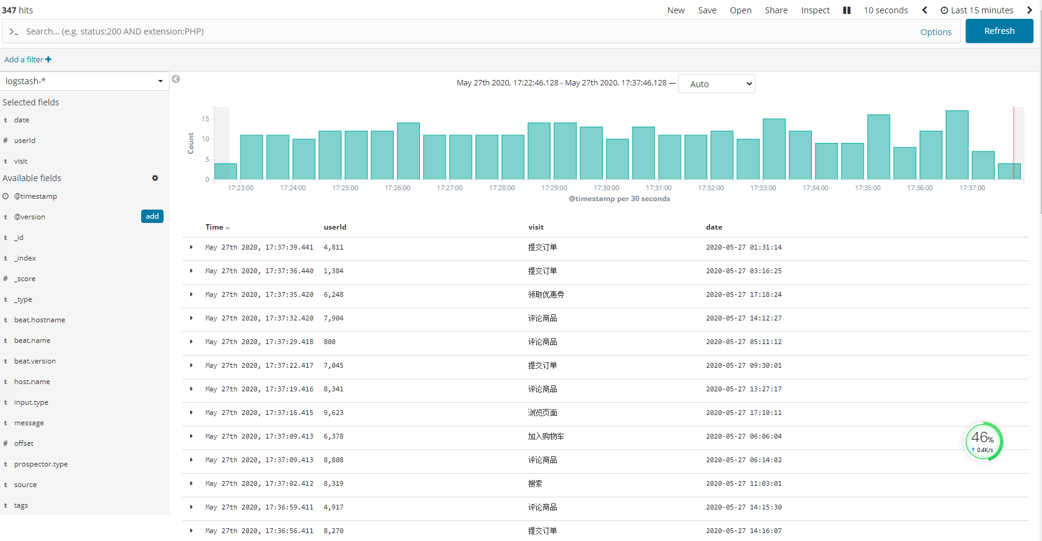Click the 搜索 visit cell
Viewport: 1042px width, 541px height.
(535, 483)
